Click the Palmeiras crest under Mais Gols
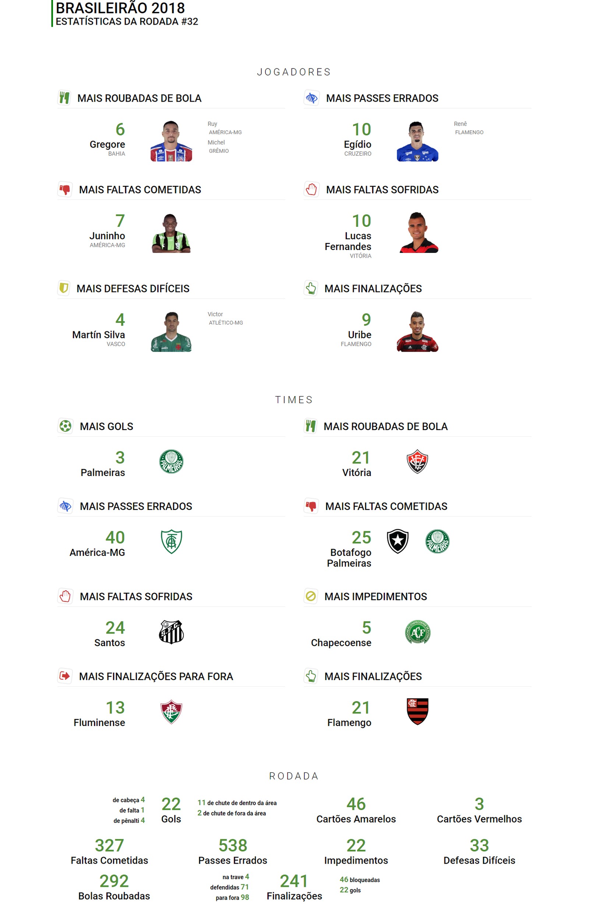 pos(171,461)
